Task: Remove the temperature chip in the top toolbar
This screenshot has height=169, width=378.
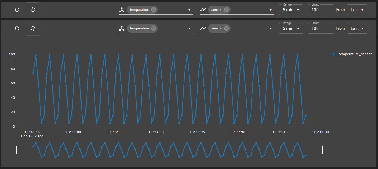Action: (x=154, y=10)
